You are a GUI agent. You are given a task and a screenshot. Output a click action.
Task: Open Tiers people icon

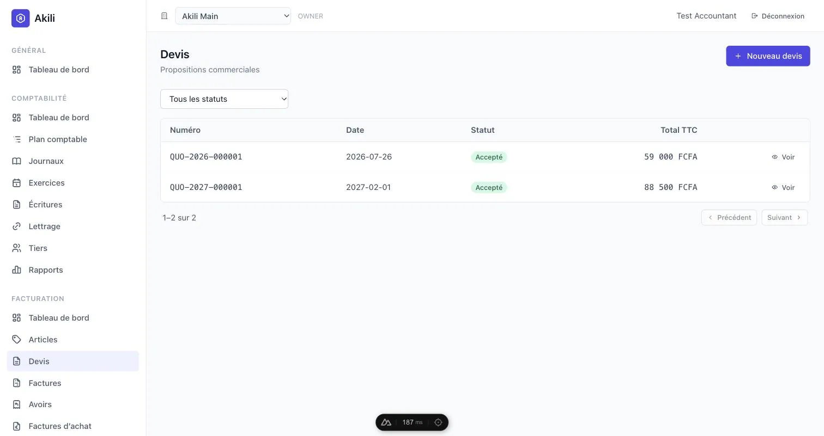(17, 248)
